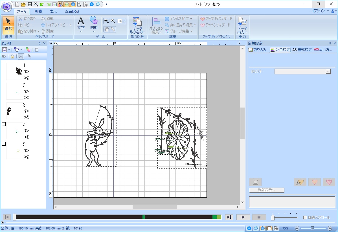Click the status bar zoom slider handle
Viewport: 338px width, 232px height.
[x=312, y=228]
